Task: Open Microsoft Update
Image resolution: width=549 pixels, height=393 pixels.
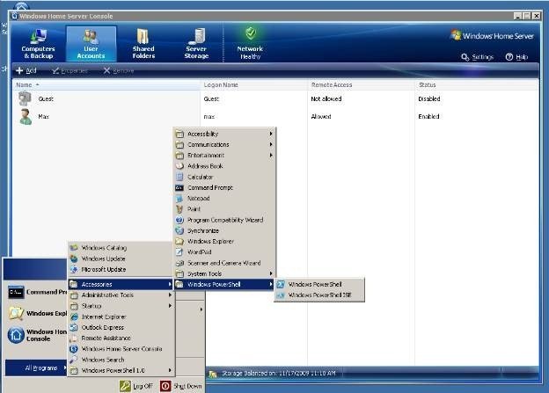Action: pyautogui.click(x=121, y=269)
